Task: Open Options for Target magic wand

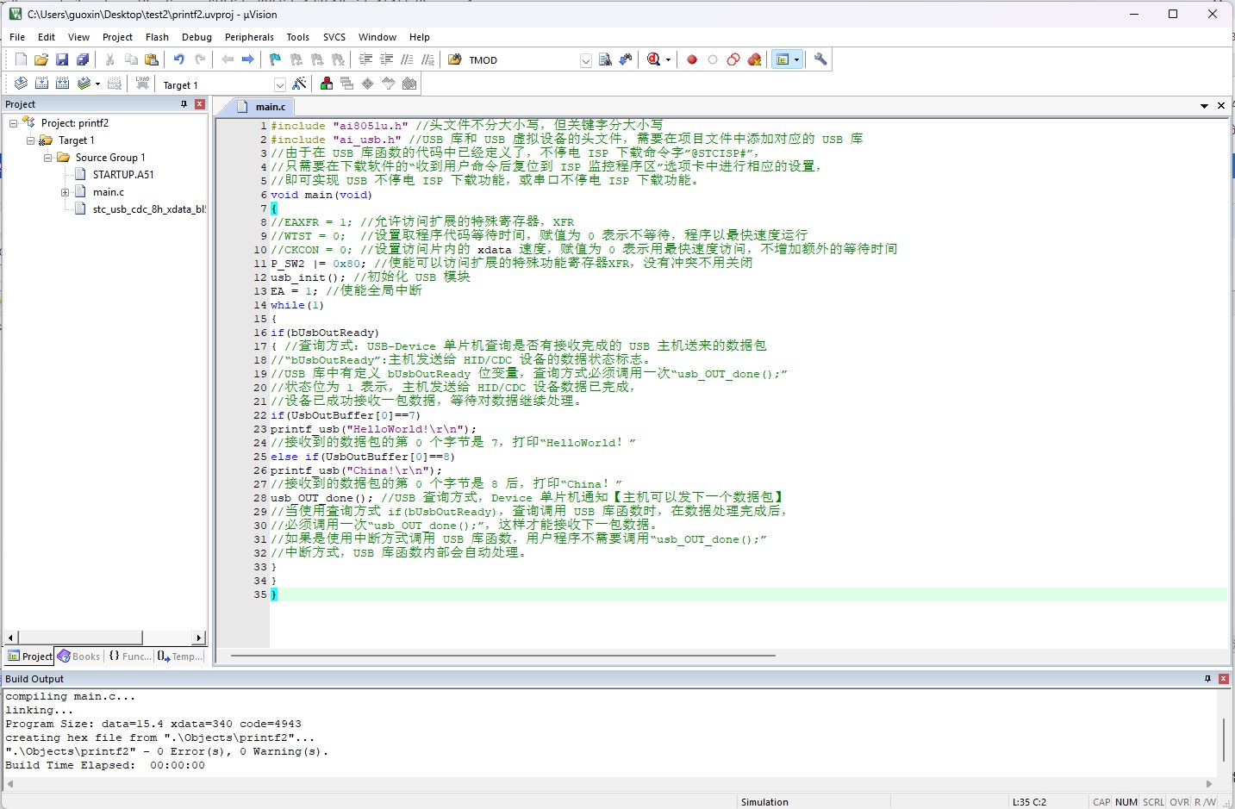Action: (299, 84)
